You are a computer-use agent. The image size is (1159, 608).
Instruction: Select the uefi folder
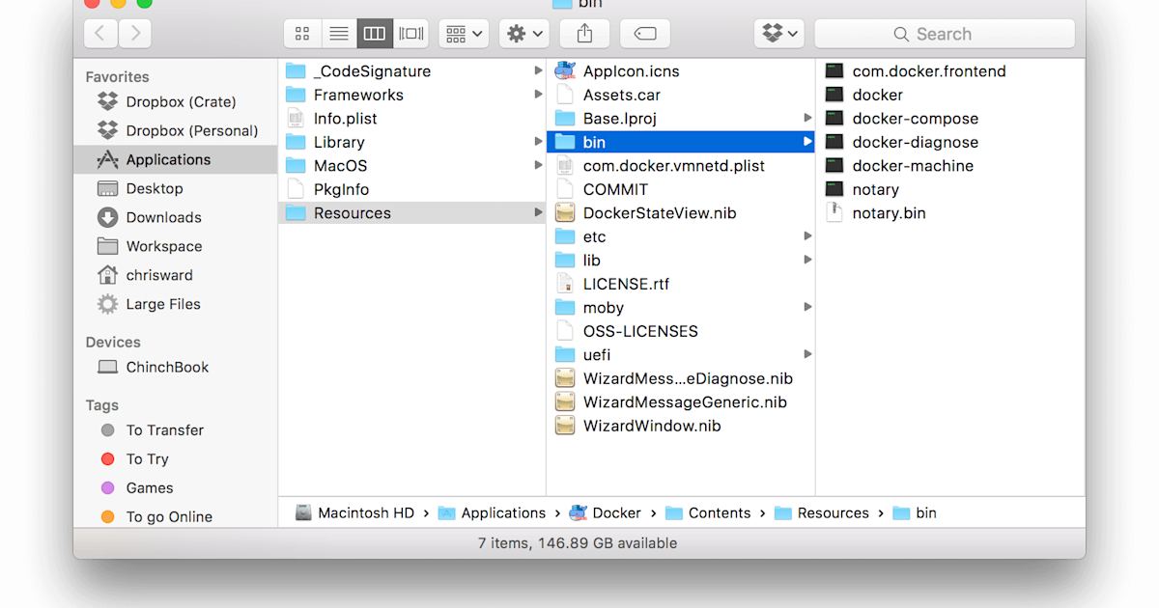681,355
